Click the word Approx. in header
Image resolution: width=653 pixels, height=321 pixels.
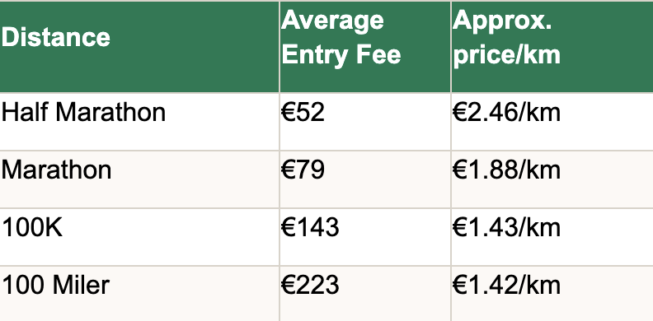tap(502, 21)
